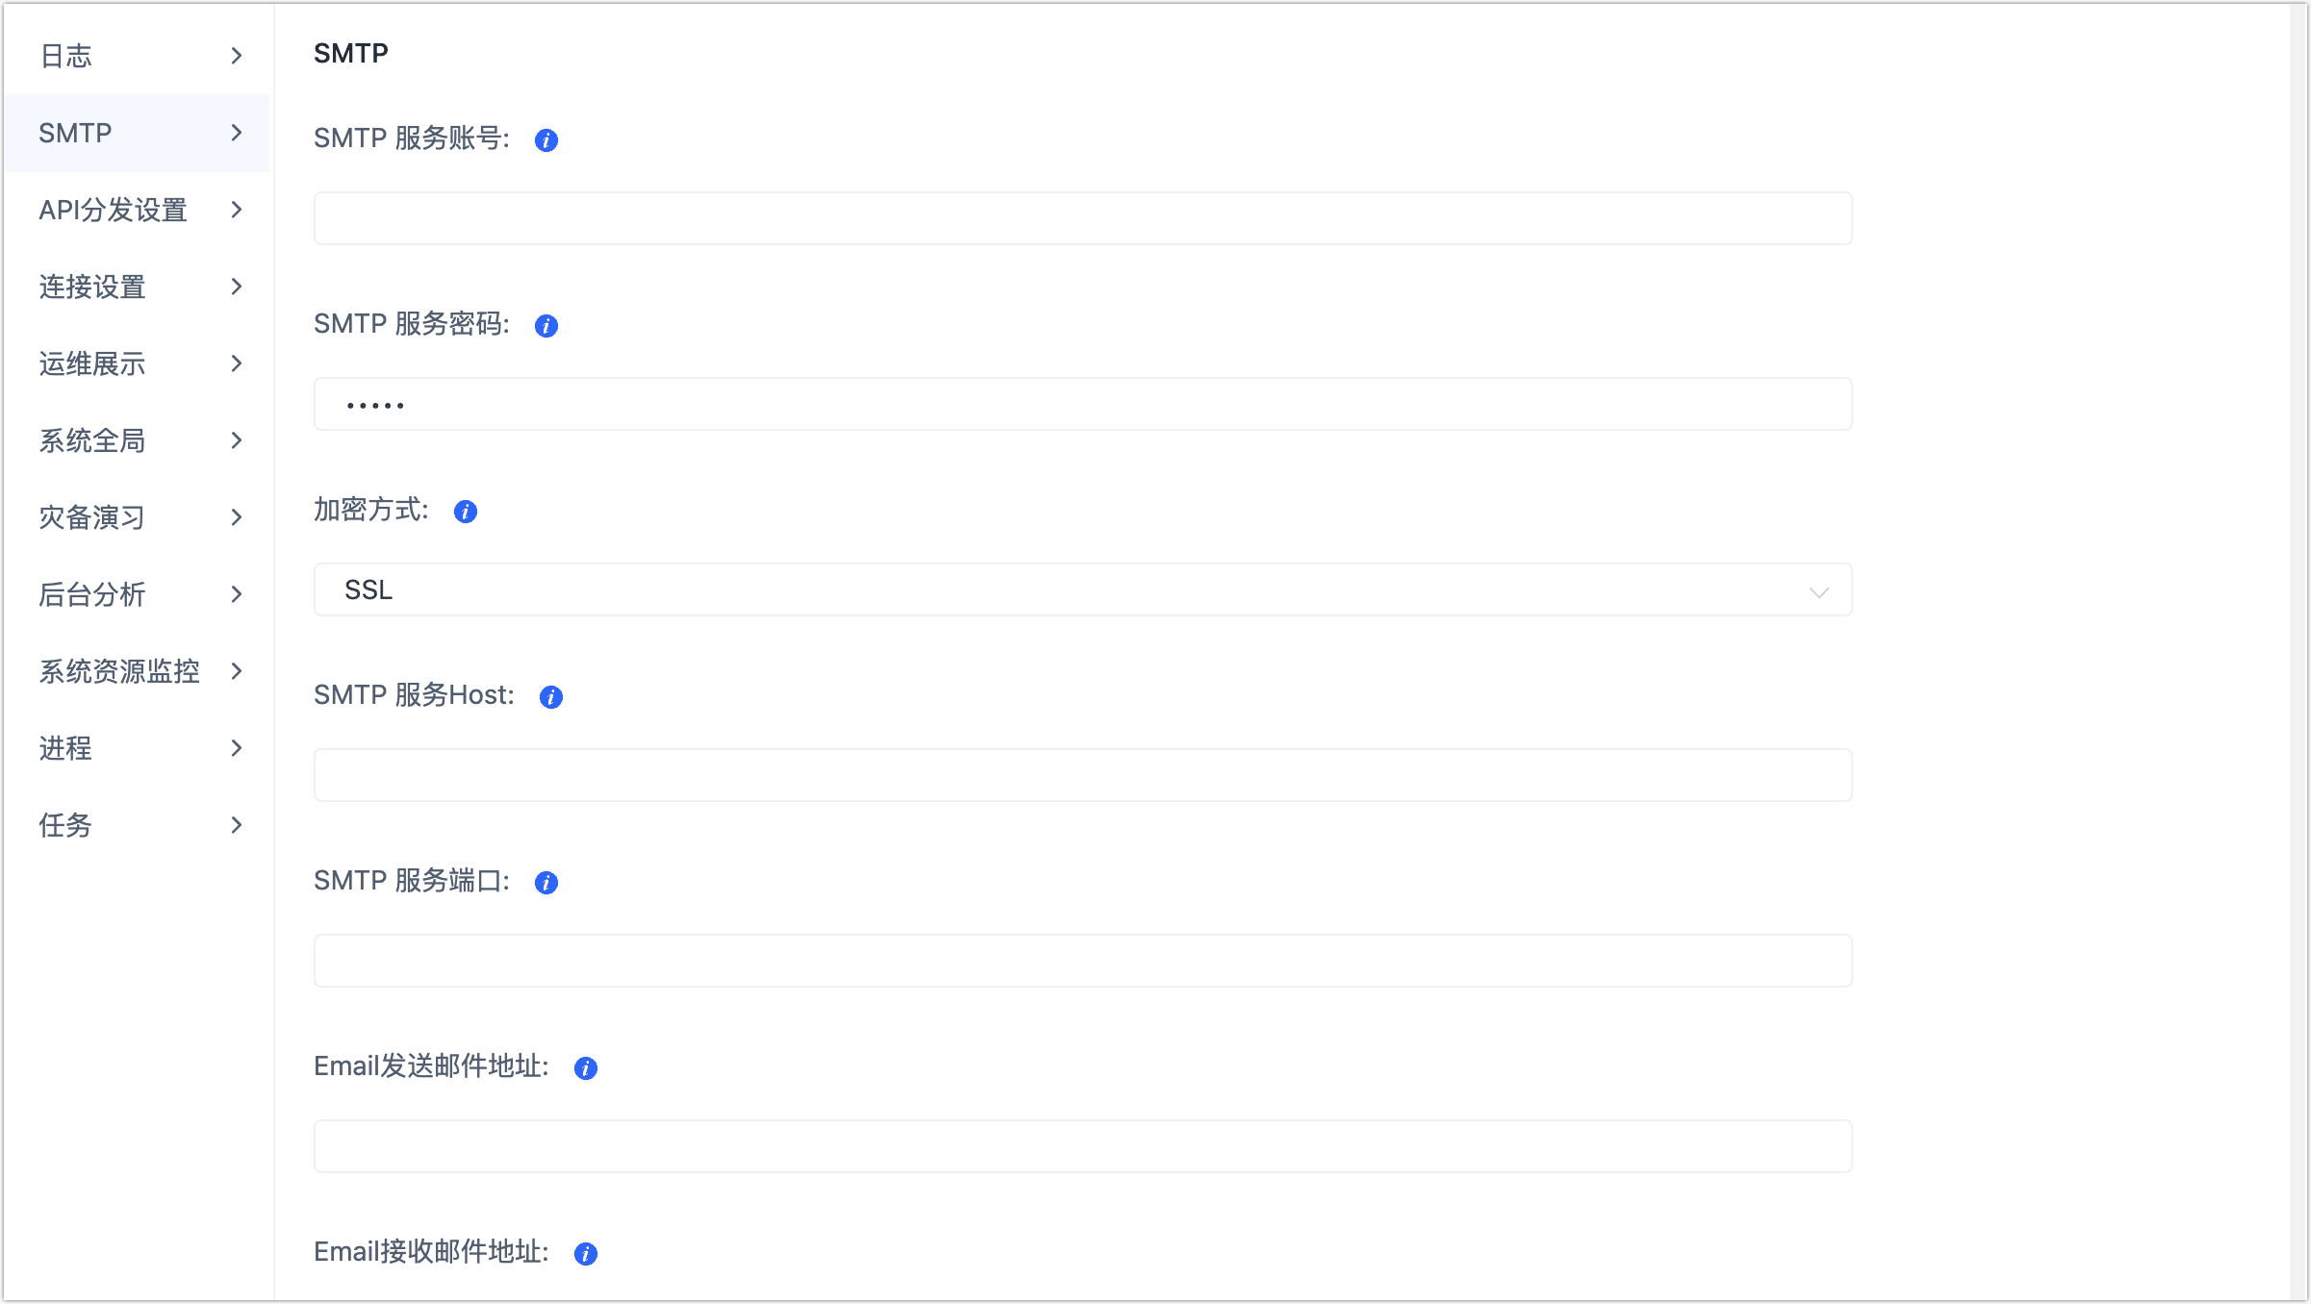
Task: Open the SMTP 服务账号 info tooltip icon
Action: tap(546, 139)
